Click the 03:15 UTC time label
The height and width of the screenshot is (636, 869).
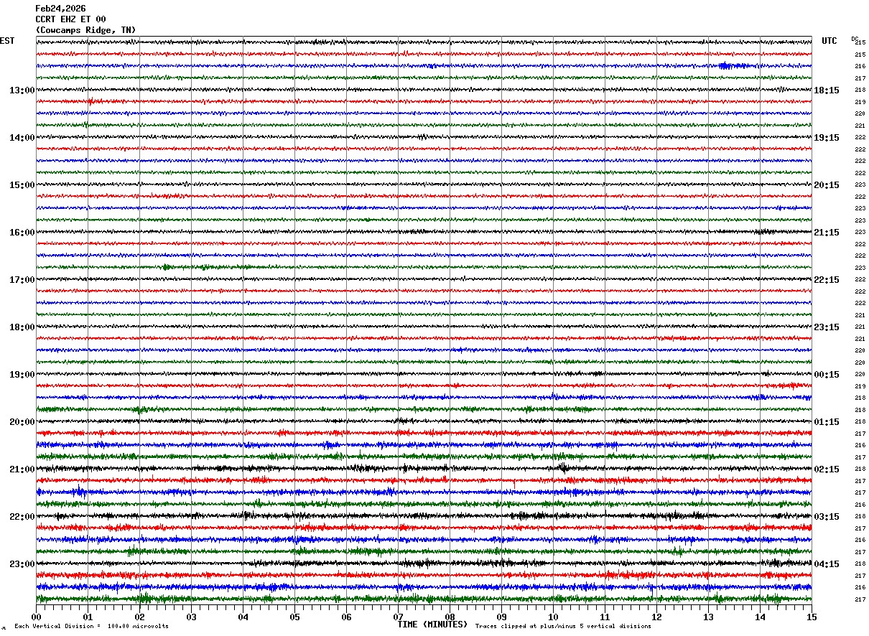827,517
